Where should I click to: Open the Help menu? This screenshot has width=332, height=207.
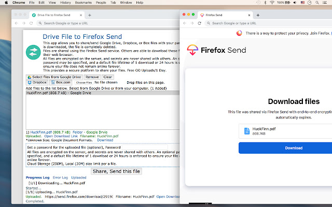pos(140,3)
